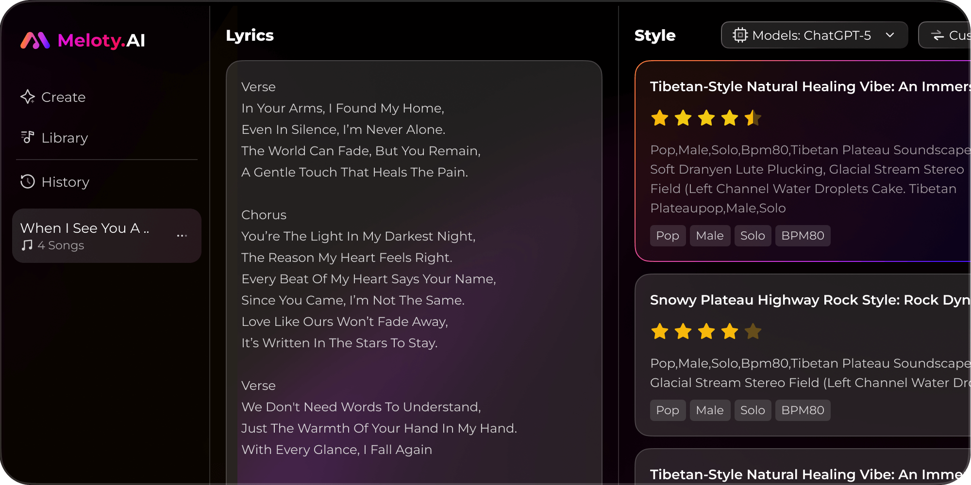Click the chip icon in Models selector

(740, 35)
